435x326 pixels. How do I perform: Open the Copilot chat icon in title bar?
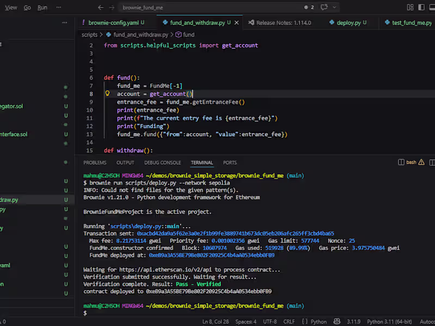(x=325, y=8)
